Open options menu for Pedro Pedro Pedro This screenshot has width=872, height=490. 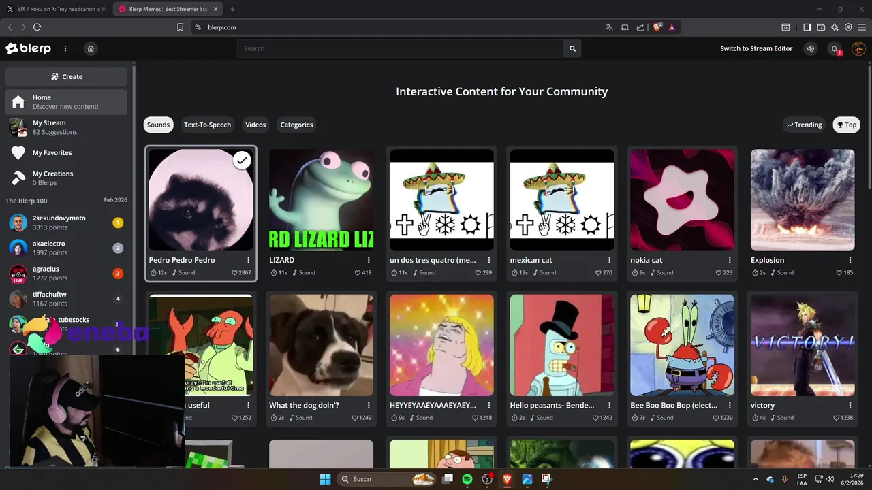coord(248,260)
